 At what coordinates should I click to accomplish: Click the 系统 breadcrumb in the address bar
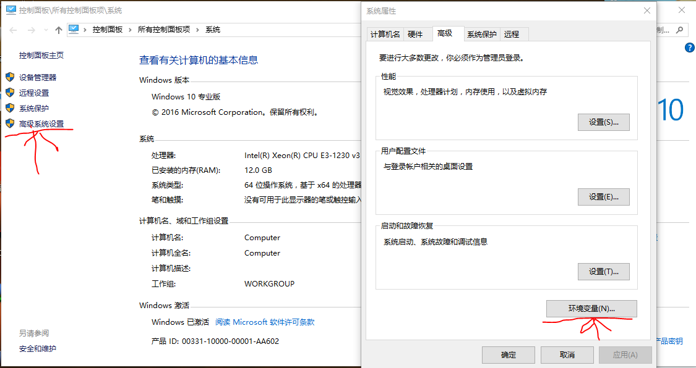pos(213,30)
